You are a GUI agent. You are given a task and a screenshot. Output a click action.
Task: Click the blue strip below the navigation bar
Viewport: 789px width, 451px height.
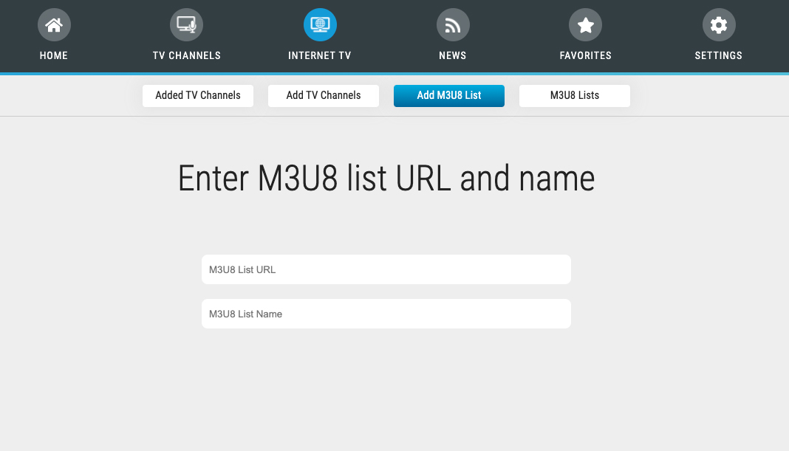click(x=394, y=74)
